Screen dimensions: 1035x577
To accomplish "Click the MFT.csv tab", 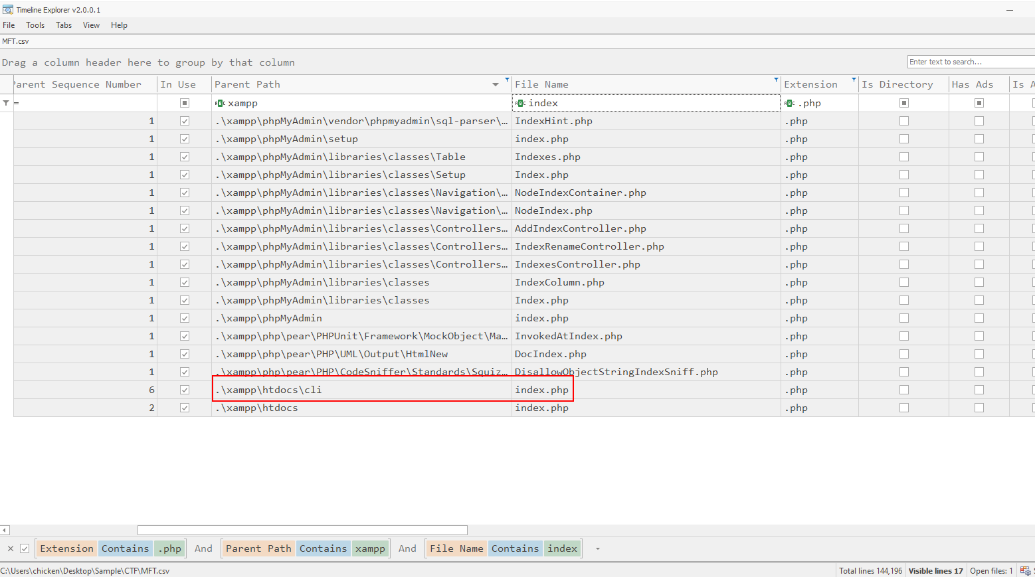I will 15,41.
